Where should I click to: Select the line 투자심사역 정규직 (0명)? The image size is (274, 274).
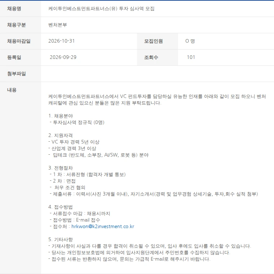point(77,122)
